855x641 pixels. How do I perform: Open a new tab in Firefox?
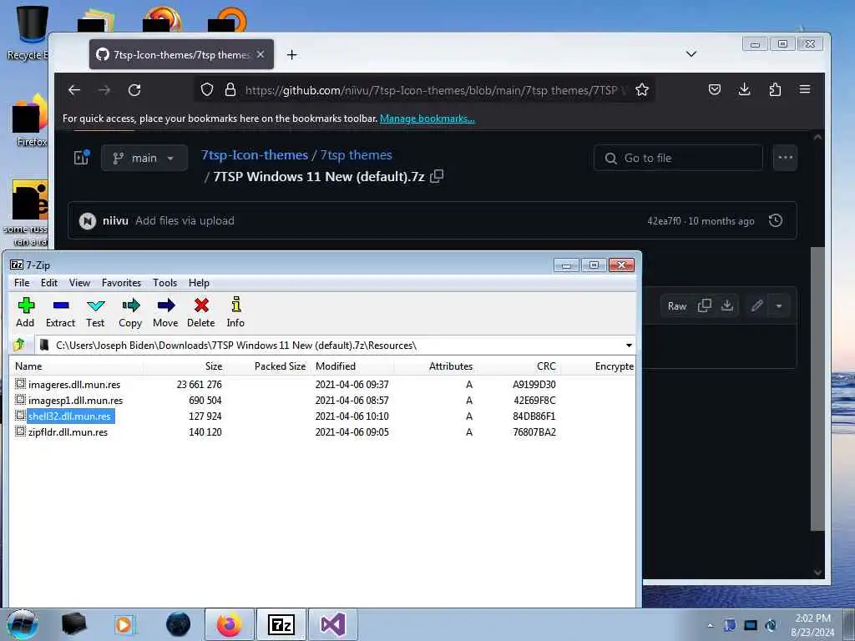coord(291,54)
